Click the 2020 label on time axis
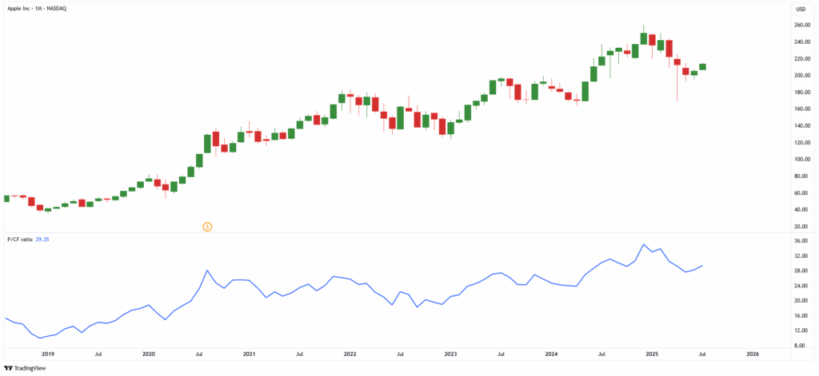The image size is (819, 376). point(148,353)
